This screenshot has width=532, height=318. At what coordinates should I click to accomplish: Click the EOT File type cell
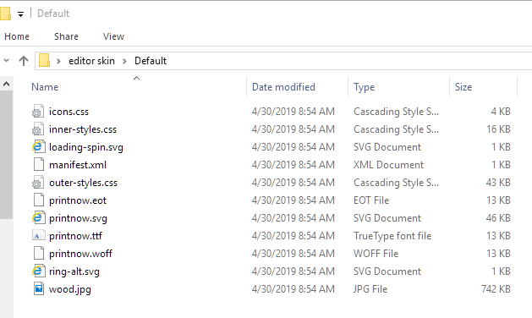click(371, 200)
